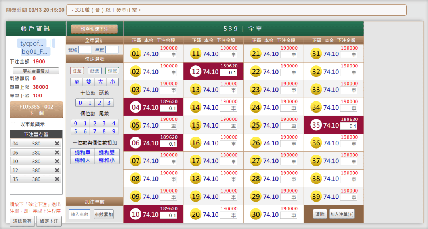Select yellow ball number 27
This screenshot has height=229, width=428.
pos(256,161)
